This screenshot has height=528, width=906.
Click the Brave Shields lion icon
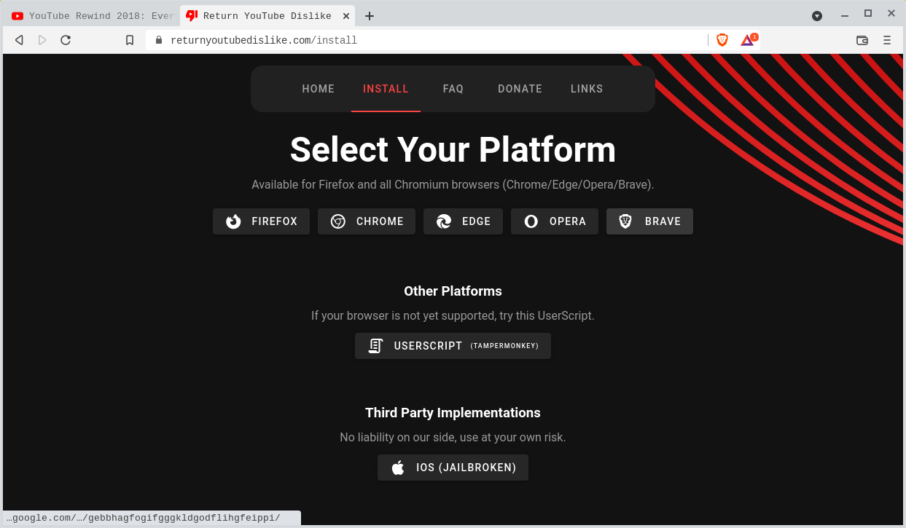click(x=722, y=40)
